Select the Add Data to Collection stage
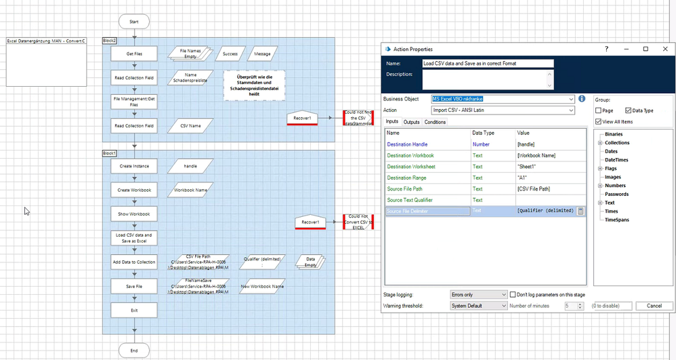676x360 pixels. click(134, 262)
